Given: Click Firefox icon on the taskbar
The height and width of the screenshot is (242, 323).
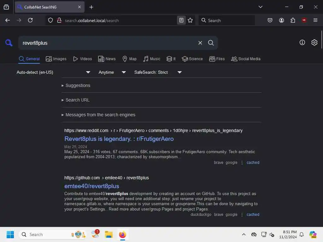Looking at the screenshot, I should click(123, 234).
